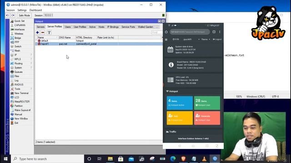The image size is (291, 163).
Task: Select the hsprof1 server profile row
Action: click(99, 44)
